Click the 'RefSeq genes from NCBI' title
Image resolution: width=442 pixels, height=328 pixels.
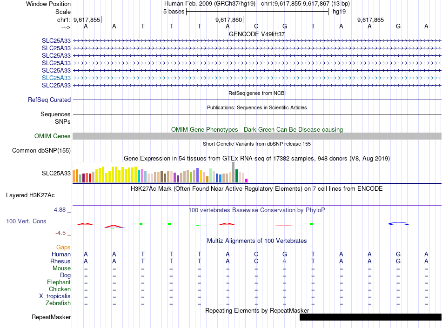pos(257,93)
